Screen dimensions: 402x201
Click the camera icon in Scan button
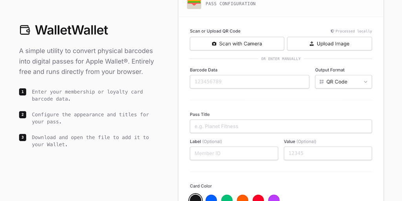point(214,44)
